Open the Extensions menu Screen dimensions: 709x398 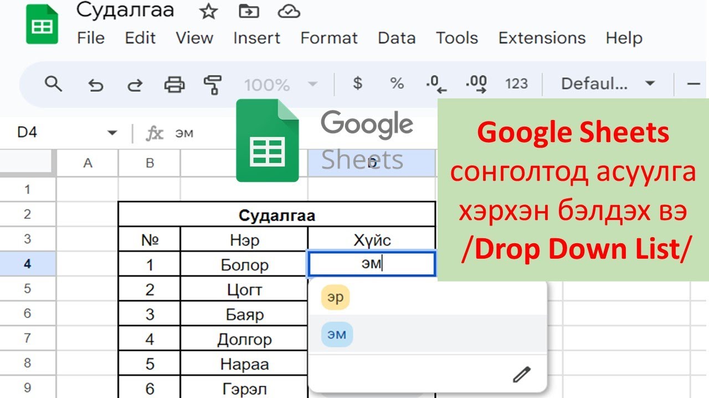point(542,38)
